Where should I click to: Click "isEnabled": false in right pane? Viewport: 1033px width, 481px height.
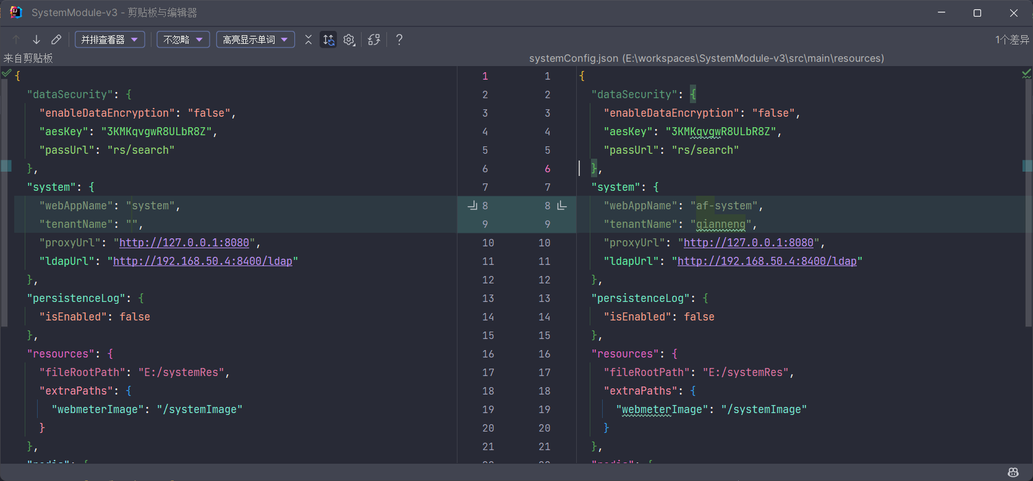(x=659, y=317)
